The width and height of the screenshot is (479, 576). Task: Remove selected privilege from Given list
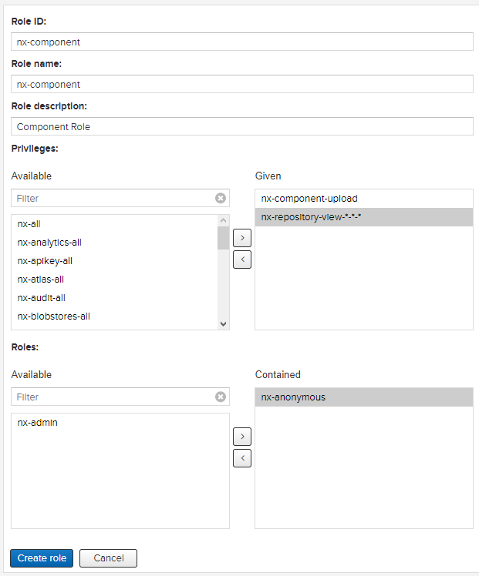[x=242, y=260]
